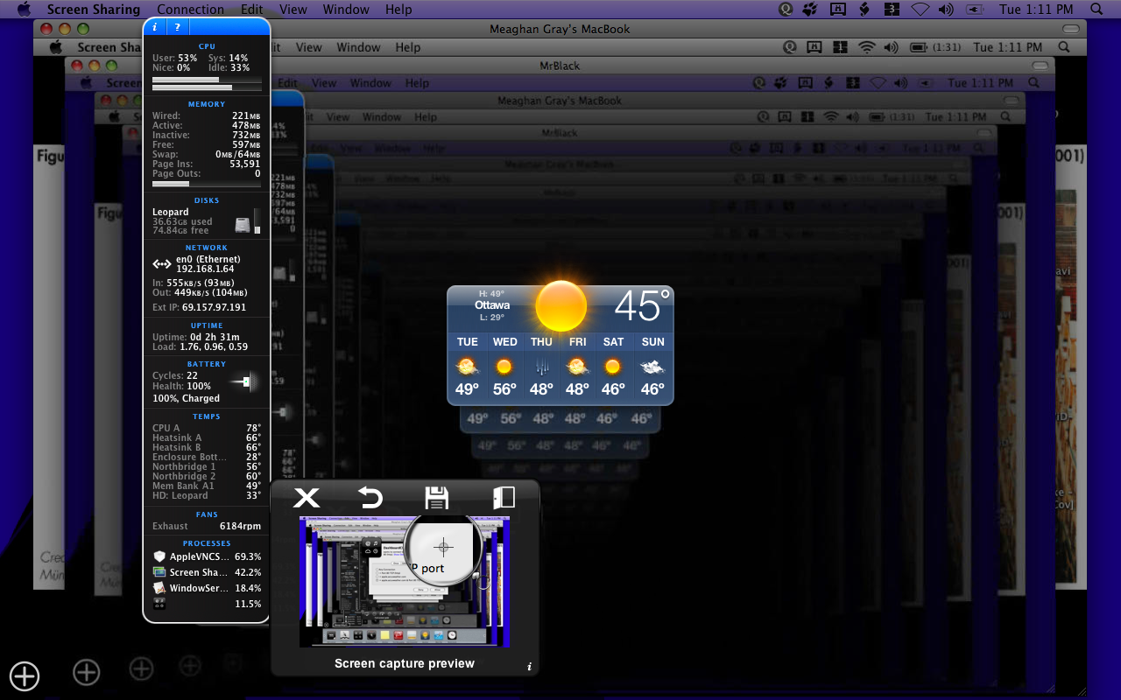Image resolution: width=1121 pixels, height=700 pixels.
Task: Save the screenshot via the floppy disk icon
Action: [435, 497]
